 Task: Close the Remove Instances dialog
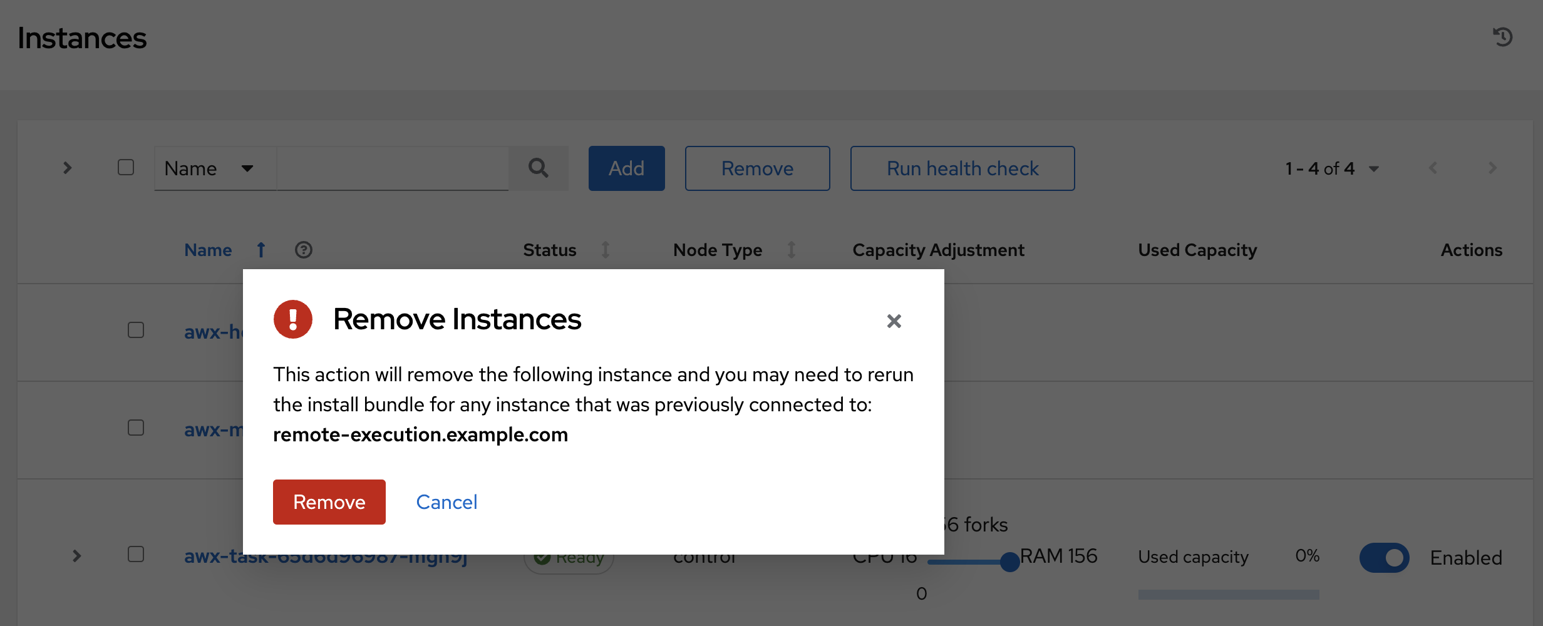pos(894,321)
